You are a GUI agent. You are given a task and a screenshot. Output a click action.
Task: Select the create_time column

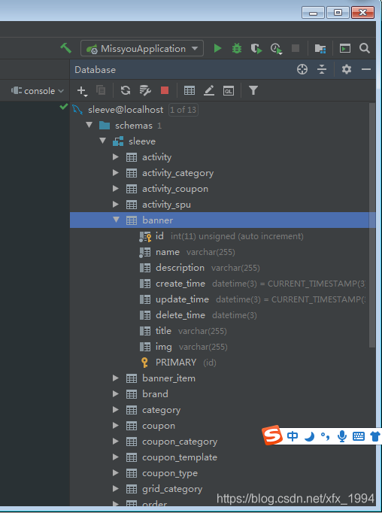180,284
